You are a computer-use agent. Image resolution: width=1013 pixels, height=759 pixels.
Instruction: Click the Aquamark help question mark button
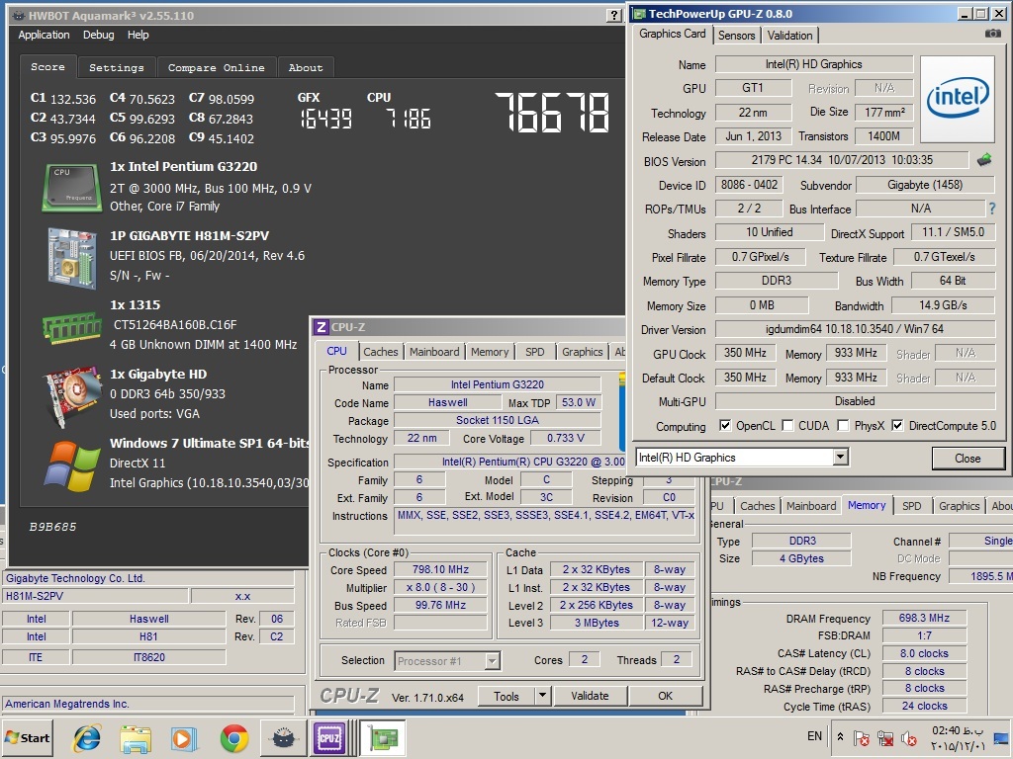pos(613,16)
